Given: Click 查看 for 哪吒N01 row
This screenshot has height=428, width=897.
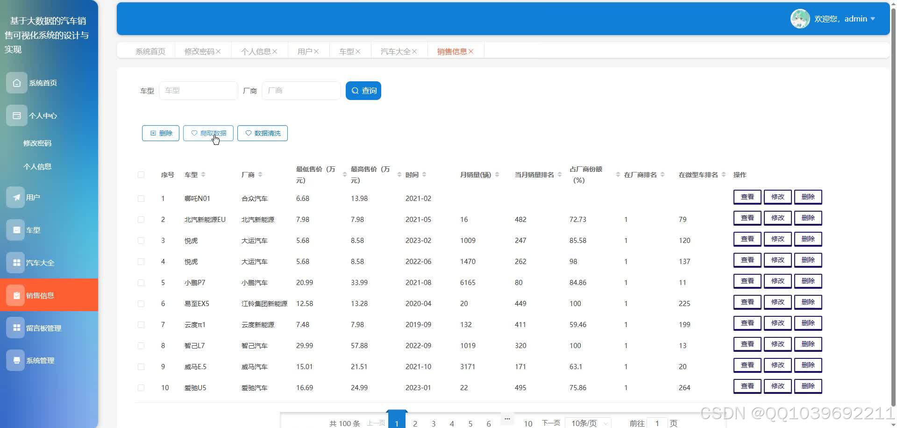Looking at the screenshot, I should 747,197.
